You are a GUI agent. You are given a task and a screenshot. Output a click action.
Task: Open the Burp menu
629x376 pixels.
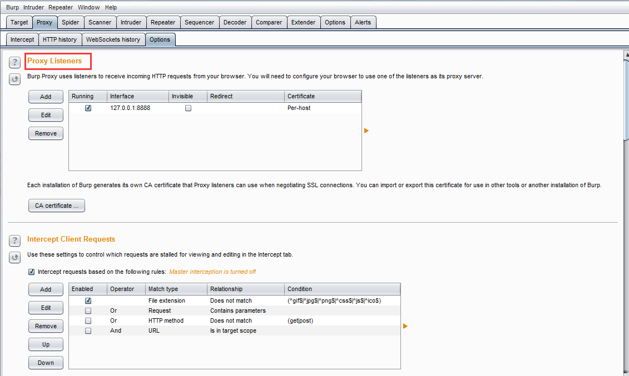pos(12,7)
